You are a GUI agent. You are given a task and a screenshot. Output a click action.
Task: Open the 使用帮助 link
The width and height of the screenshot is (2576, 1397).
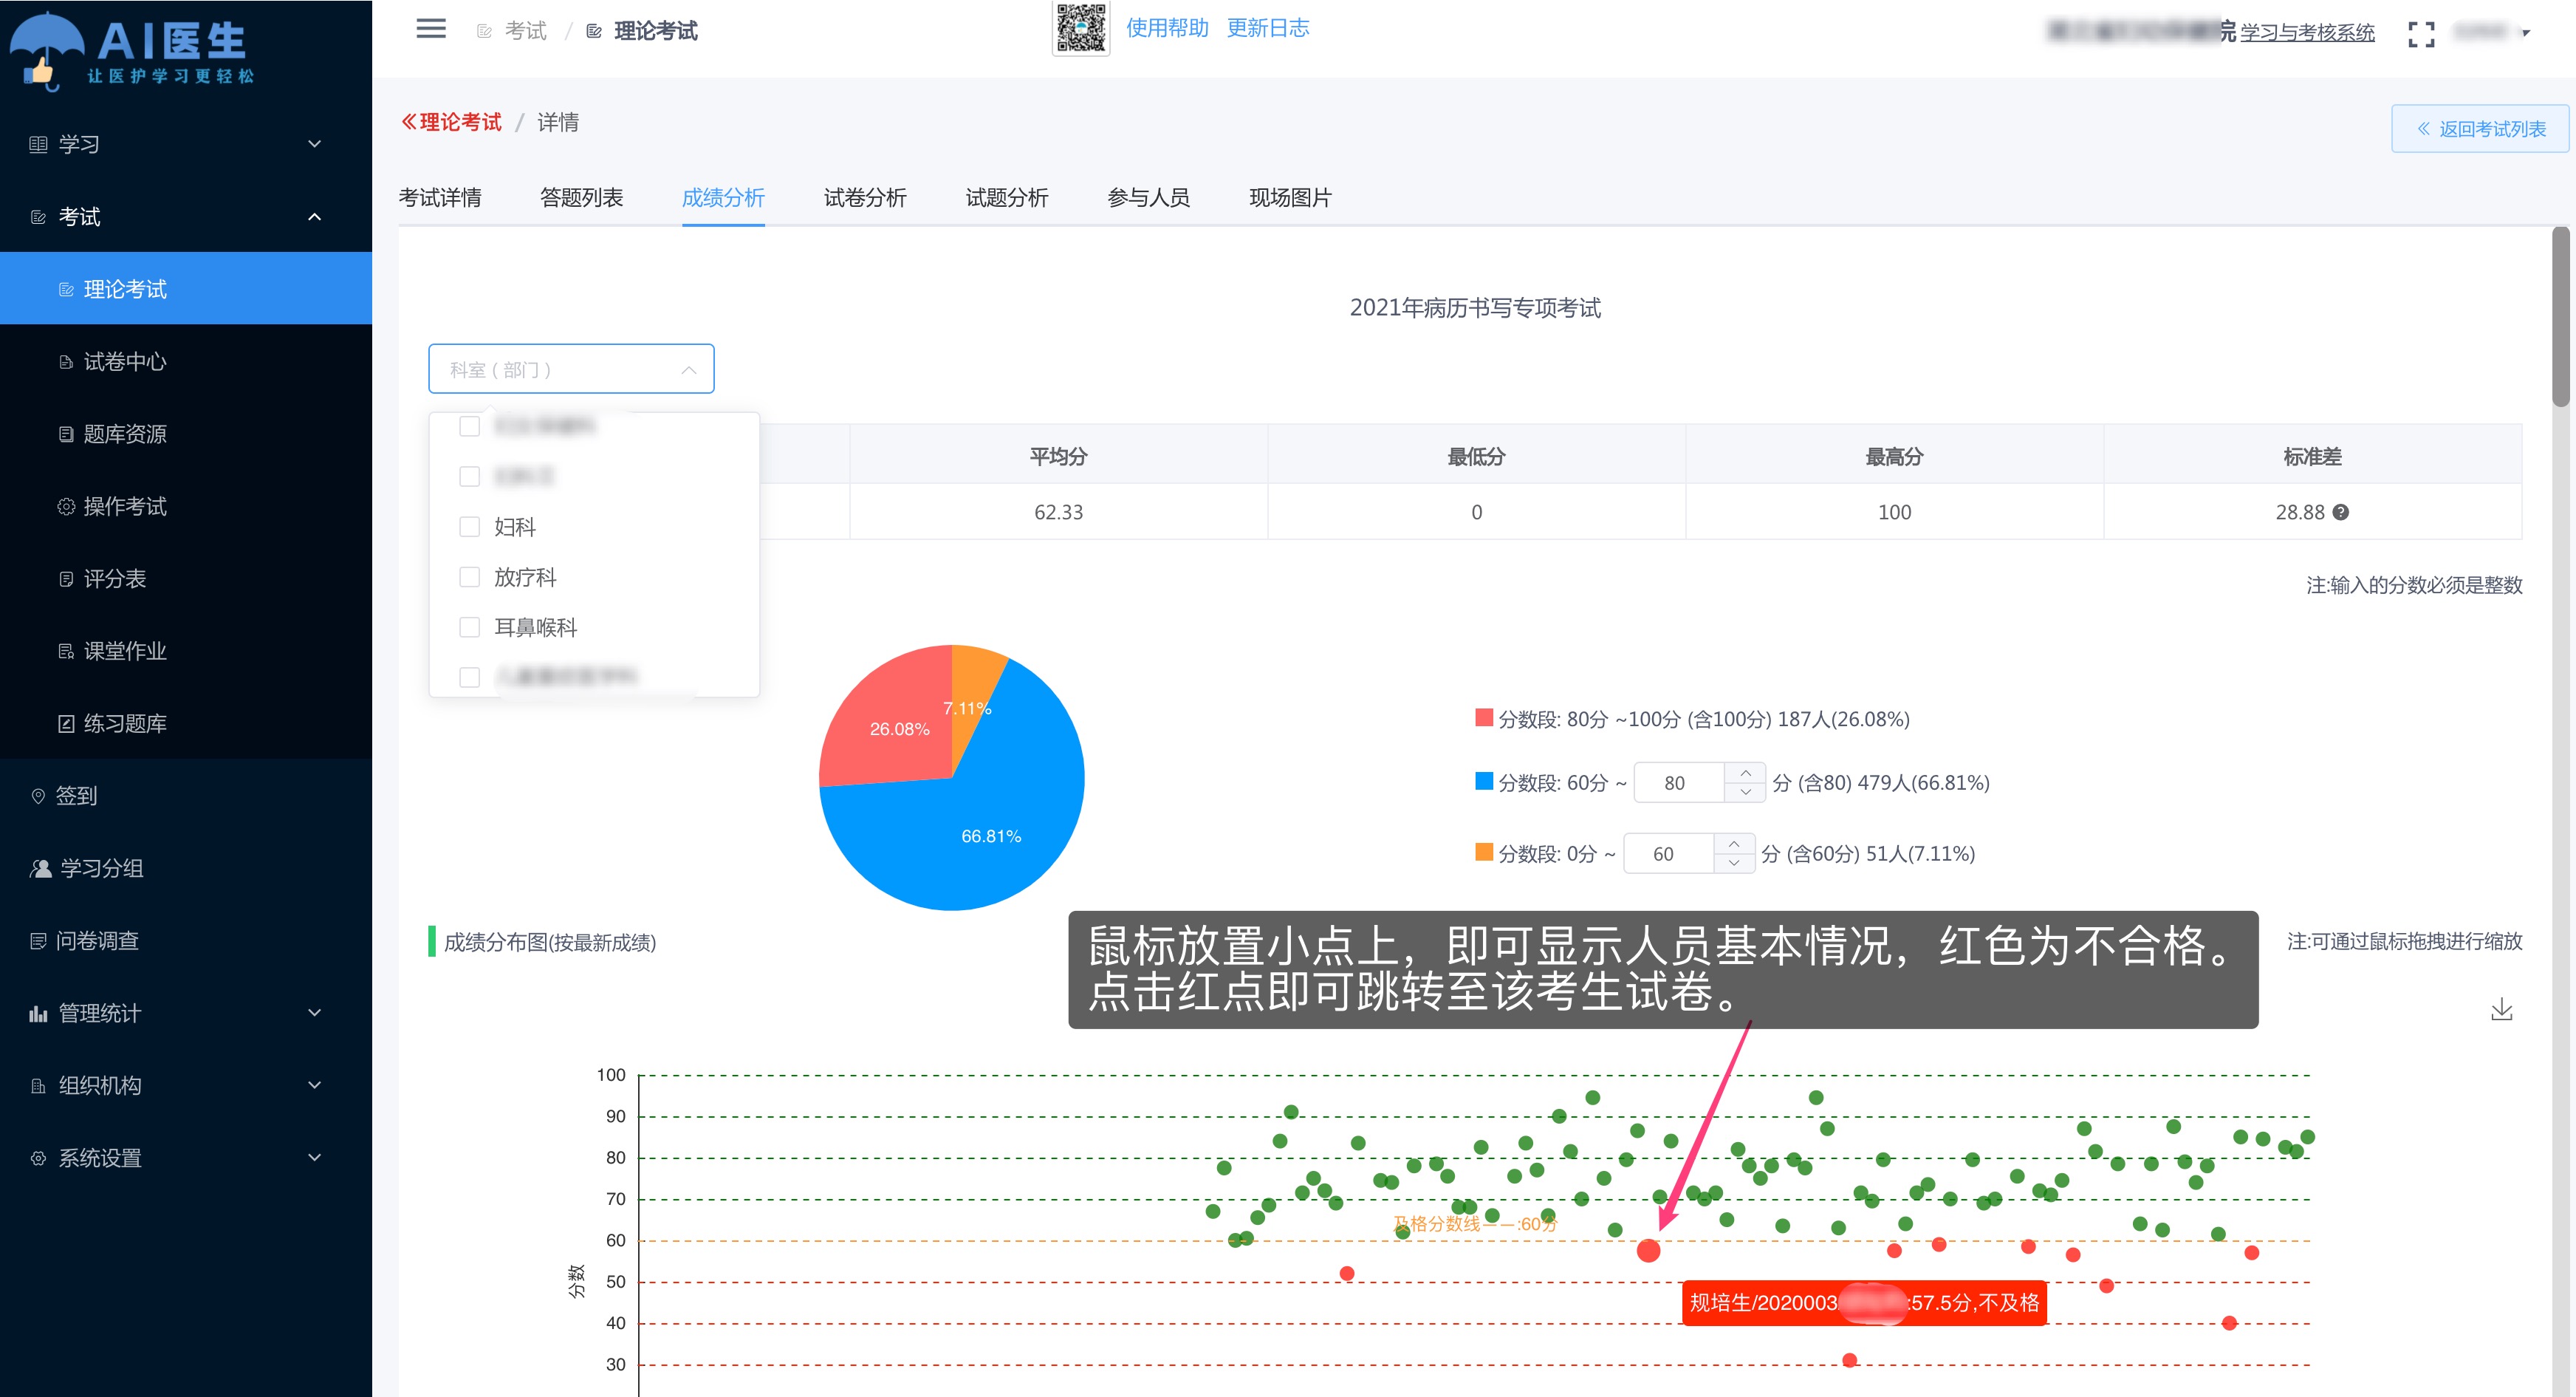pyautogui.click(x=1167, y=28)
